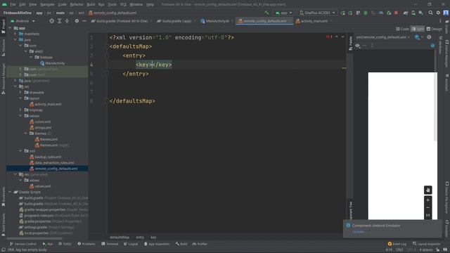Open the Bookmarks tool window stripe
450x253 pixels.
click(x=3, y=197)
